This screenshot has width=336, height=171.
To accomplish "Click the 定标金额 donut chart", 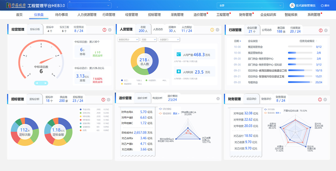I will pyautogui.click(x=58, y=132).
